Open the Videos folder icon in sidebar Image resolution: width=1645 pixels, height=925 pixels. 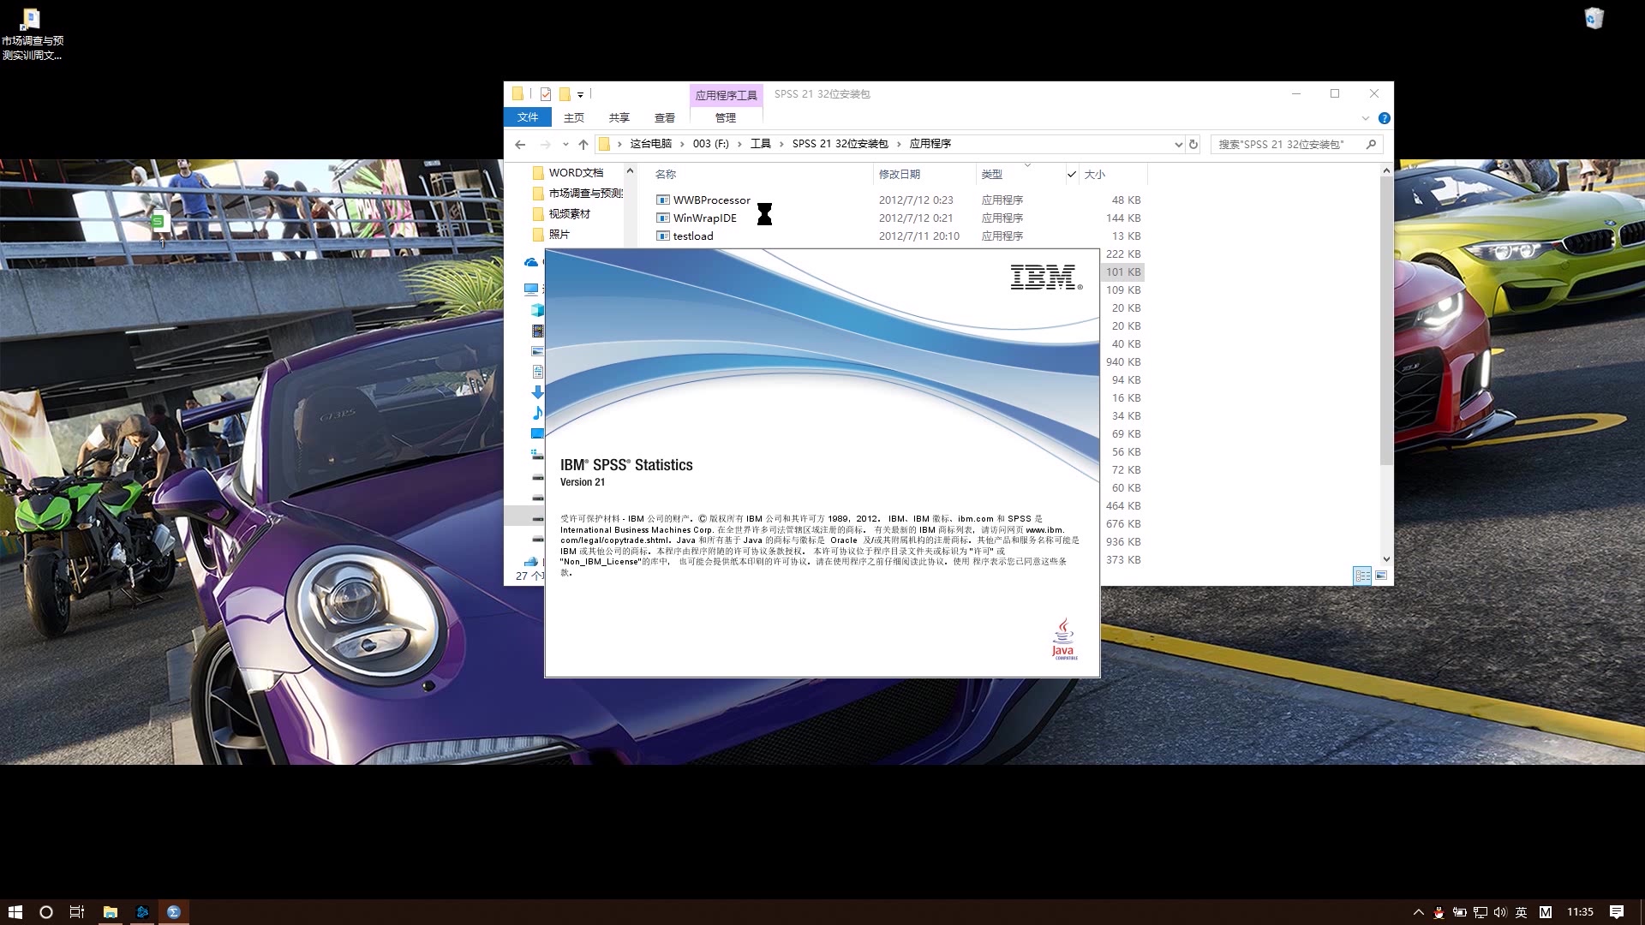coord(537,331)
